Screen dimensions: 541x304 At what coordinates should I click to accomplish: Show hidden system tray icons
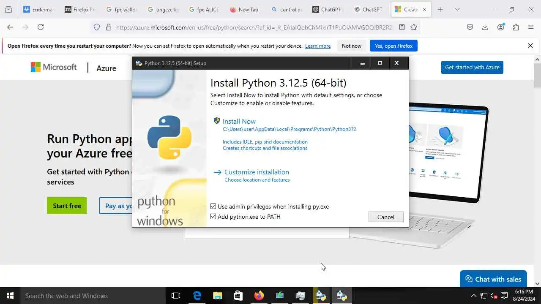[x=473, y=296]
